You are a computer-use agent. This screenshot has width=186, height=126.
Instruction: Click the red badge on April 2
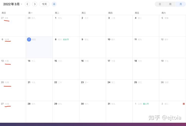pyautogui.click(x=184, y=104)
